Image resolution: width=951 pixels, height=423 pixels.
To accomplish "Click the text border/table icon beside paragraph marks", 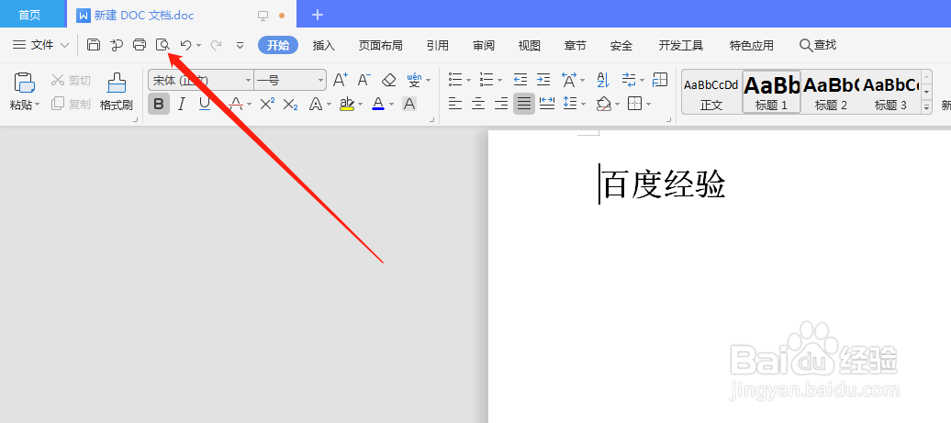I will click(660, 80).
